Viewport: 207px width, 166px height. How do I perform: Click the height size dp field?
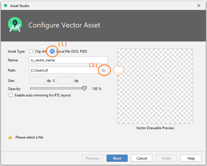65,80
